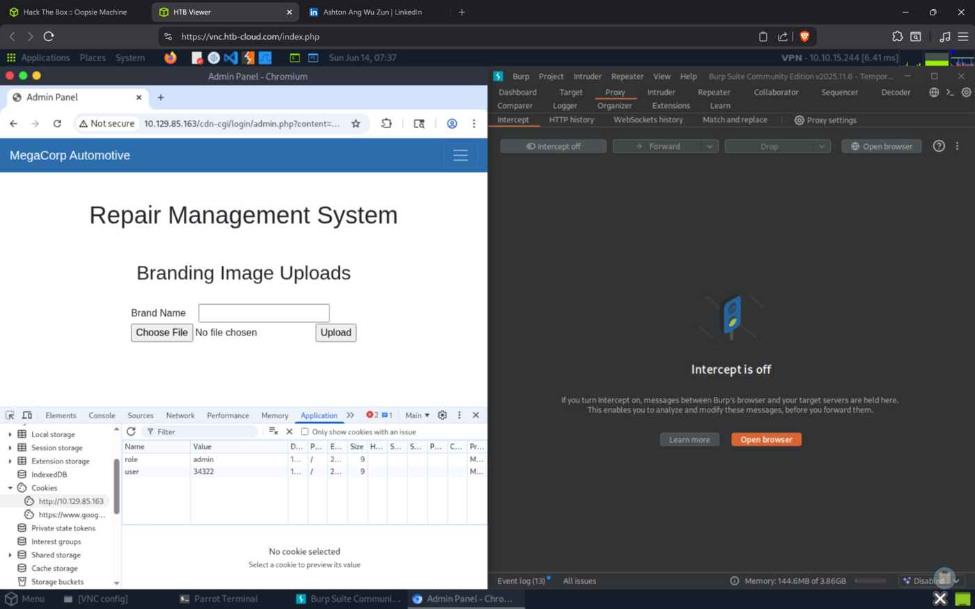Screen dimensions: 975x609
Task: Reload the Admin Panel page in Chromium
Action: coord(57,123)
